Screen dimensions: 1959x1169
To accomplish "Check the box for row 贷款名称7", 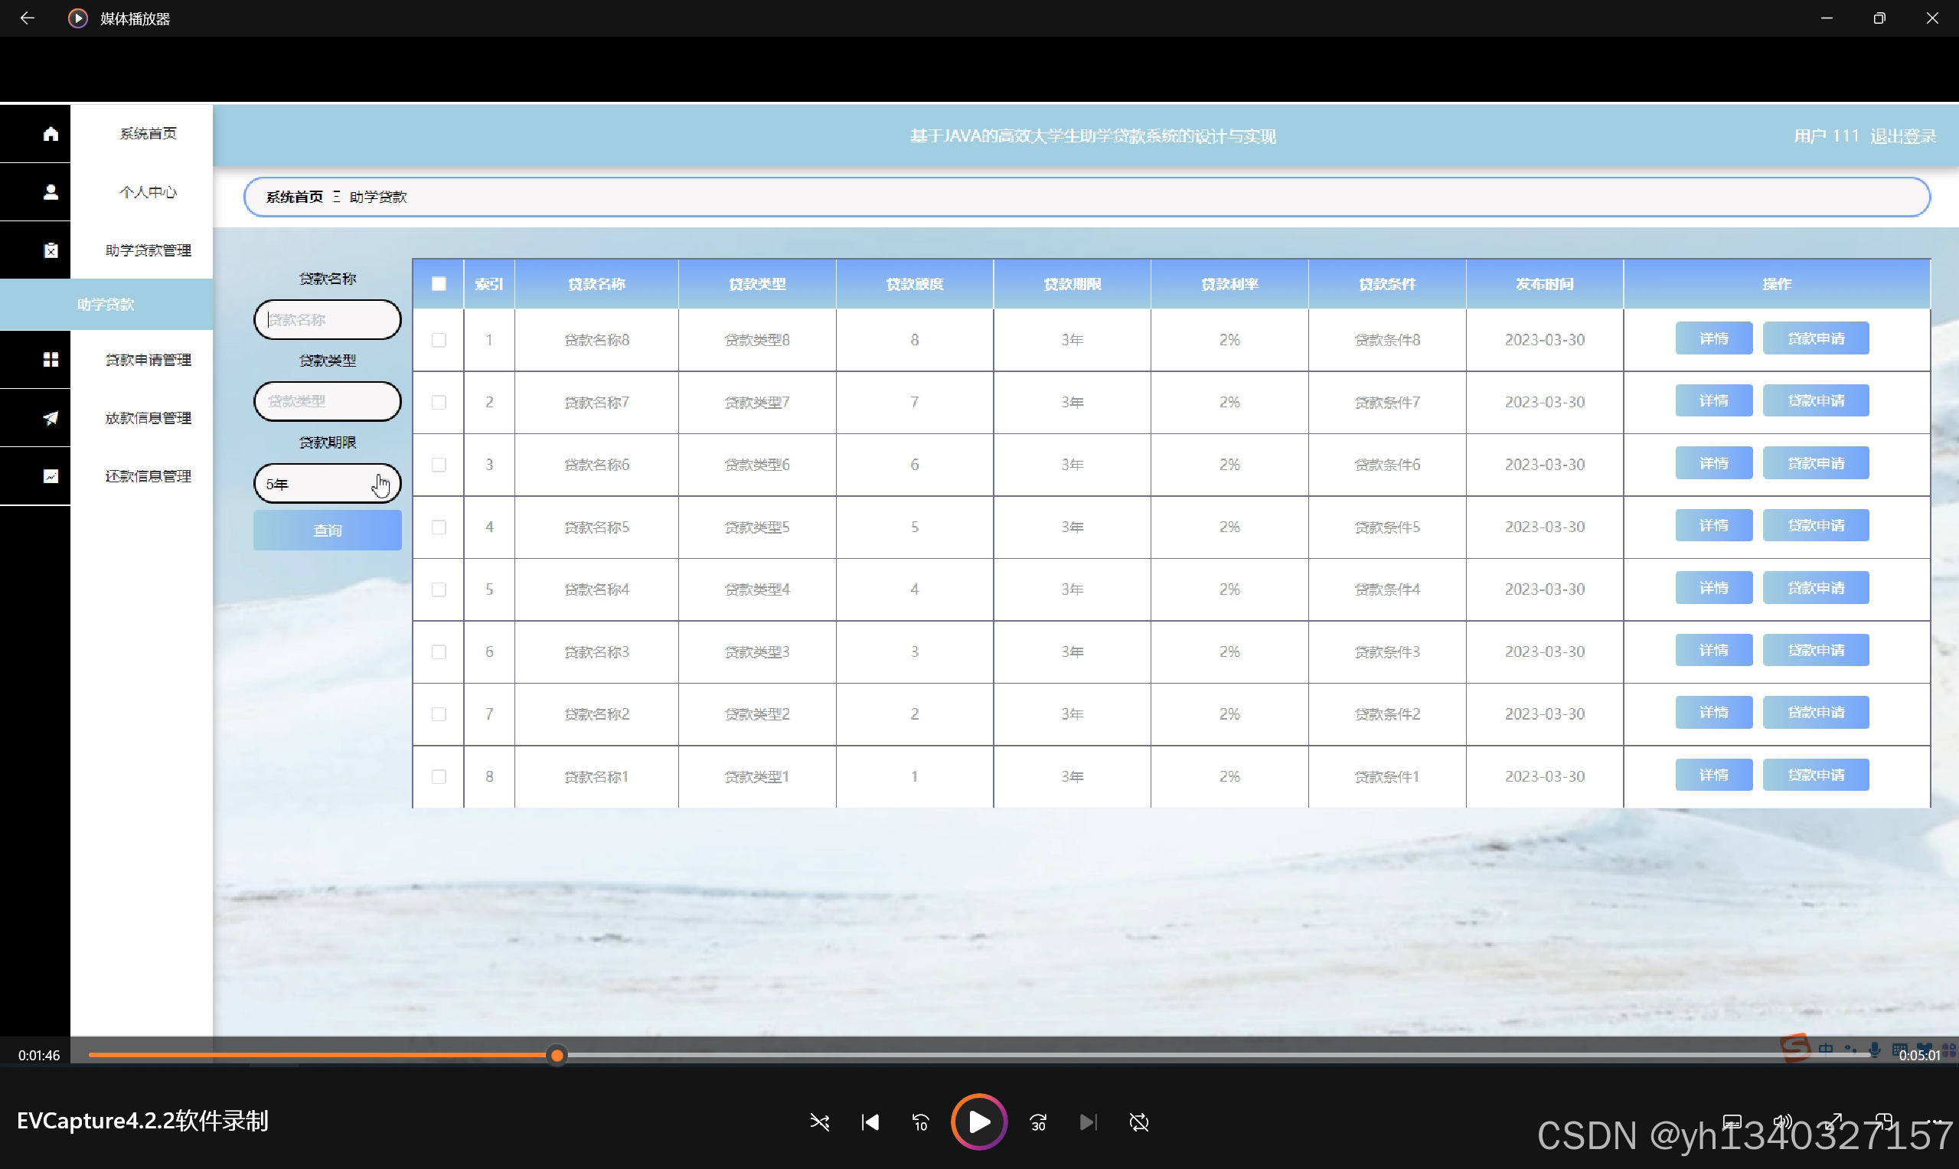I will click(439, 403).
